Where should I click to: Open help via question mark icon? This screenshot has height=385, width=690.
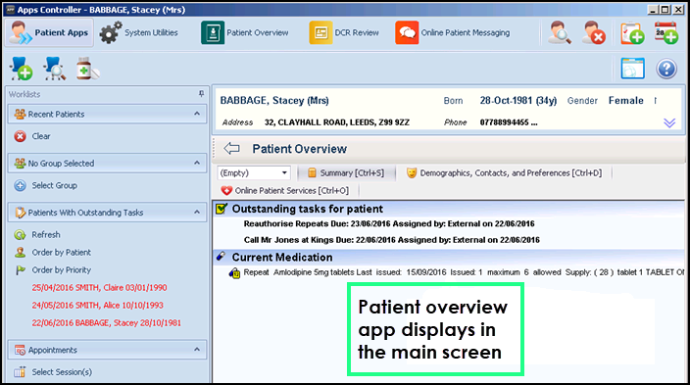(x=666, y=70)
